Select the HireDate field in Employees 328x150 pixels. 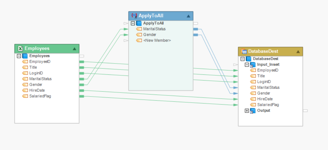coord(37,91)
